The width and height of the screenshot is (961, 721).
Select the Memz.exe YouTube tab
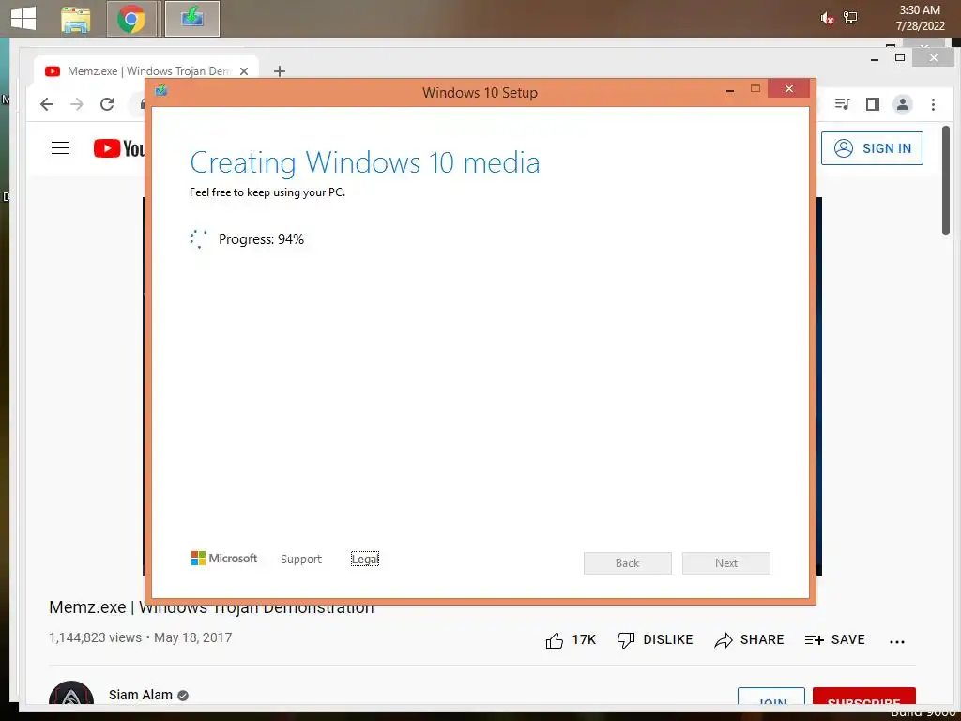click(145, 71)
